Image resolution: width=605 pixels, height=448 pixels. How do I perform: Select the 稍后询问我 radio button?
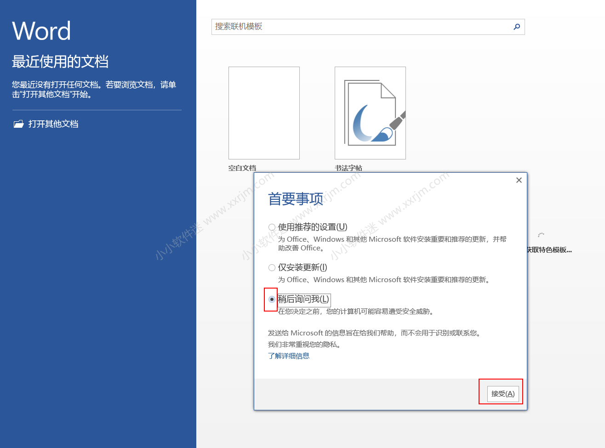point(272,299)
